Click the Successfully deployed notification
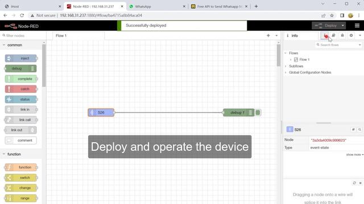364x204 pixels. pyautogui.click(x=182, y=25)
